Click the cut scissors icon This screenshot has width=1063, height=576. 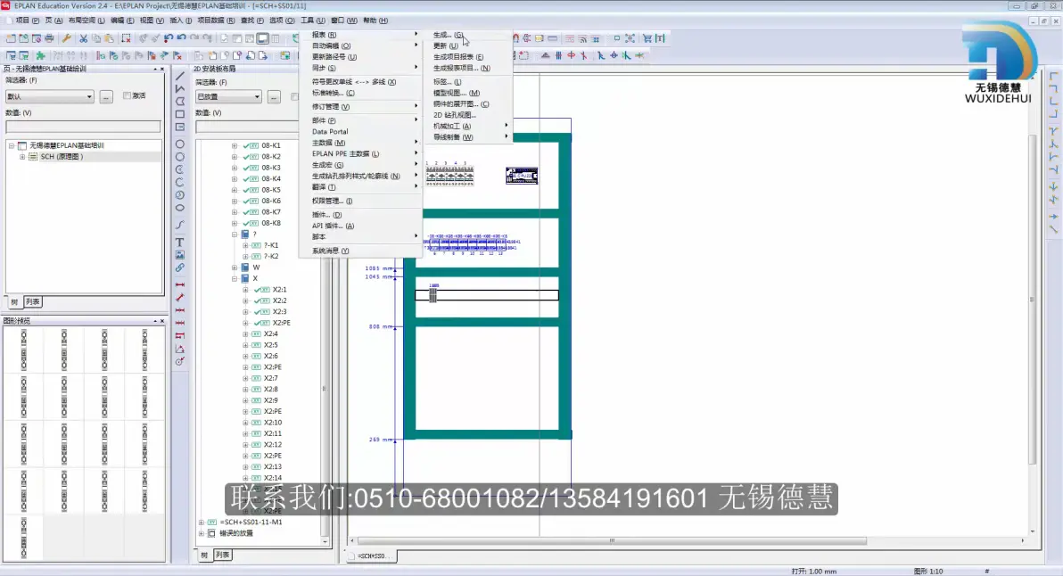pos(84,38)
